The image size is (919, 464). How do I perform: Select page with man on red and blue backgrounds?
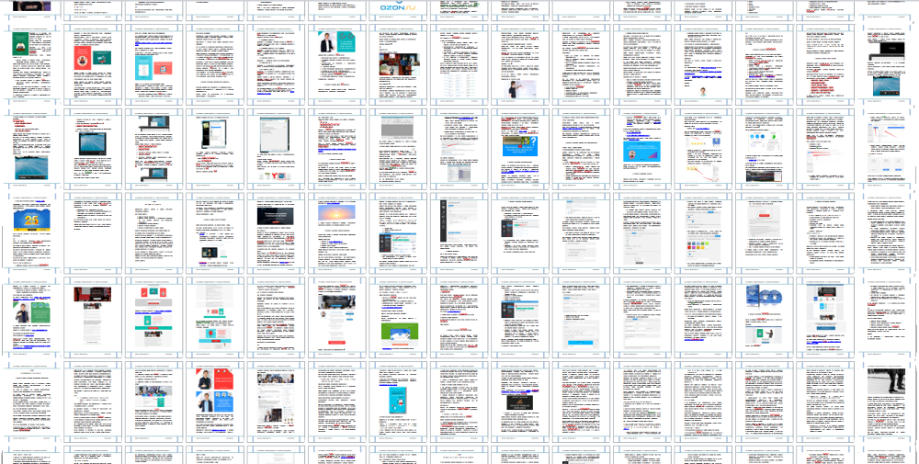point(214,402)
